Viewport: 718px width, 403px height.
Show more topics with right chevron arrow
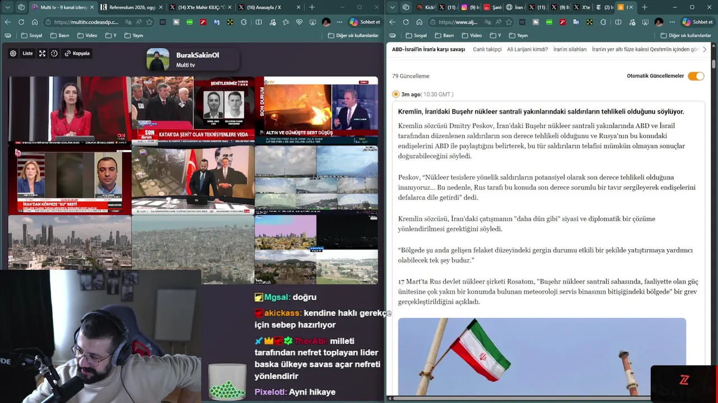tap(705, 49)
